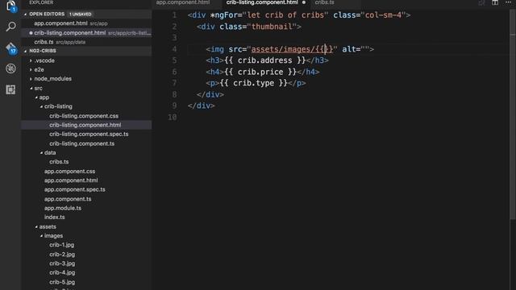This screenshot has height=290, width=516.
Task: Open index.ts file
Action: pos(55,217)
